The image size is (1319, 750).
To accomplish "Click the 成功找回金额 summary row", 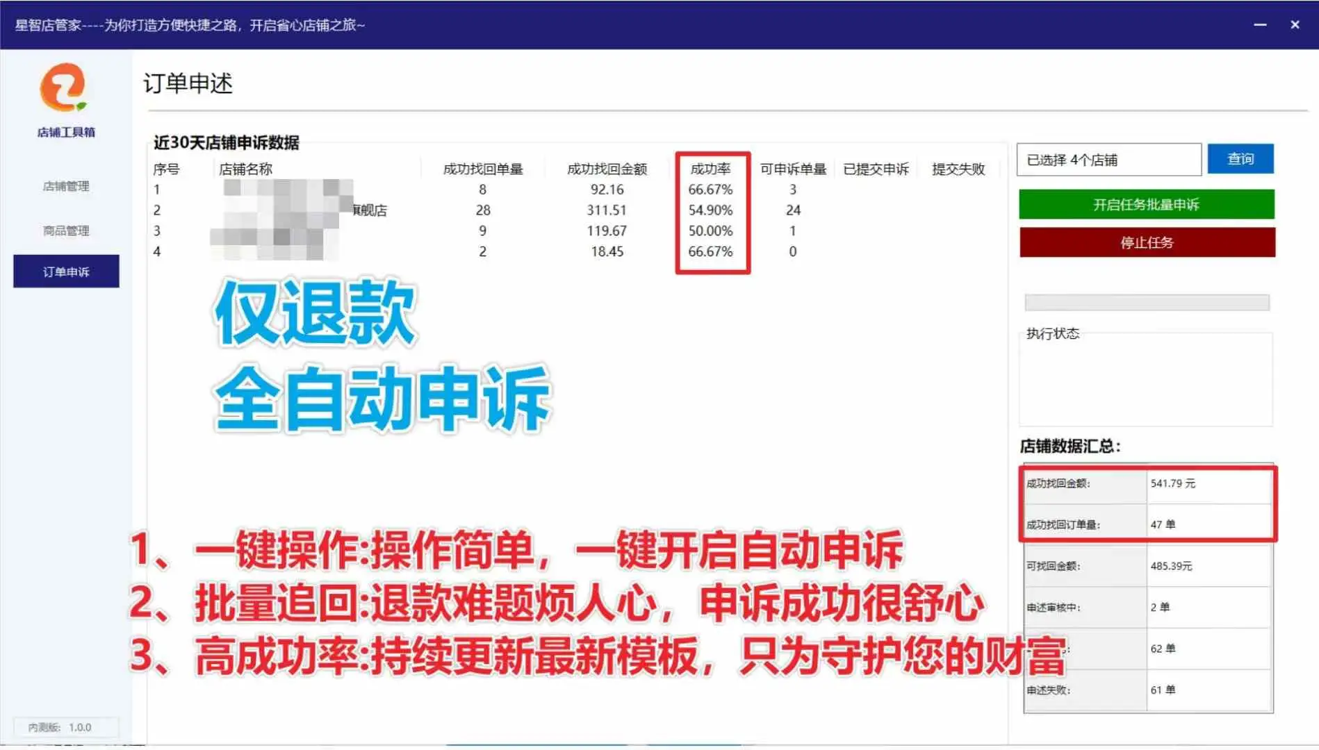I will (x=1147, y=485).
